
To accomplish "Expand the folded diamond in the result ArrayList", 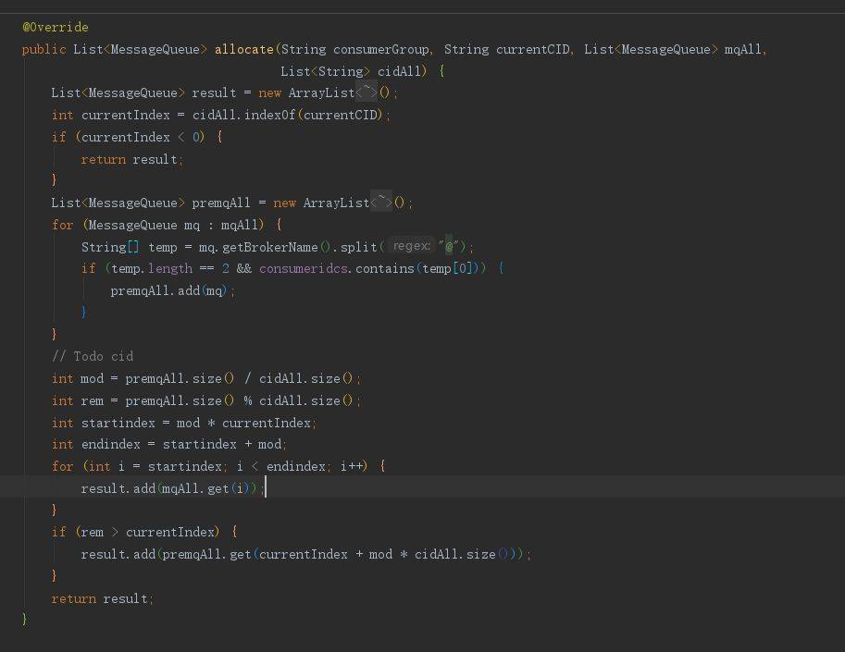I will click(x=367, y=92).
